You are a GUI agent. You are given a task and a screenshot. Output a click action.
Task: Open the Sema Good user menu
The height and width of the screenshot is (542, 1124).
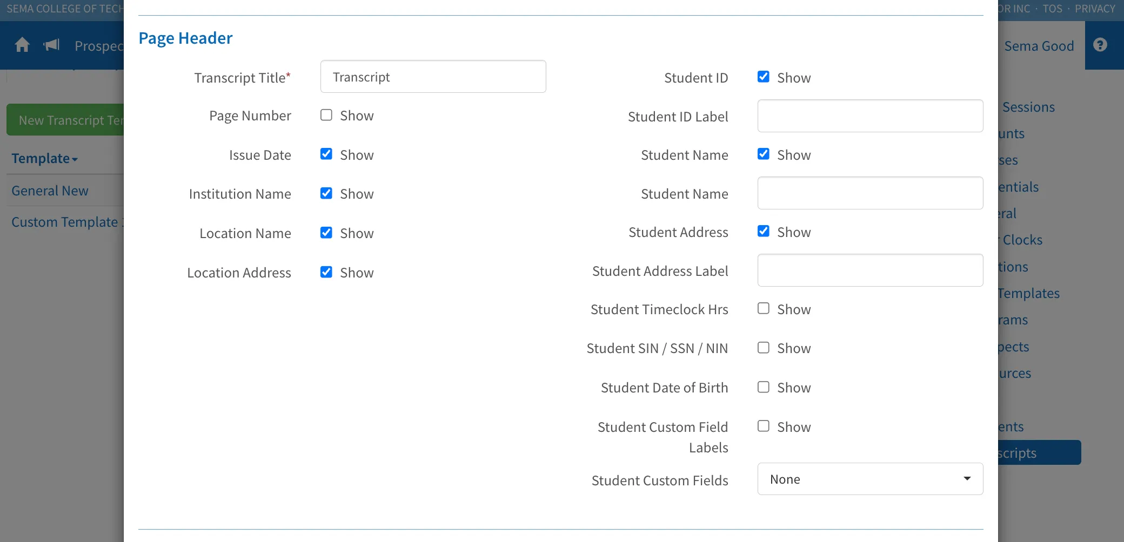point(1039,46)
